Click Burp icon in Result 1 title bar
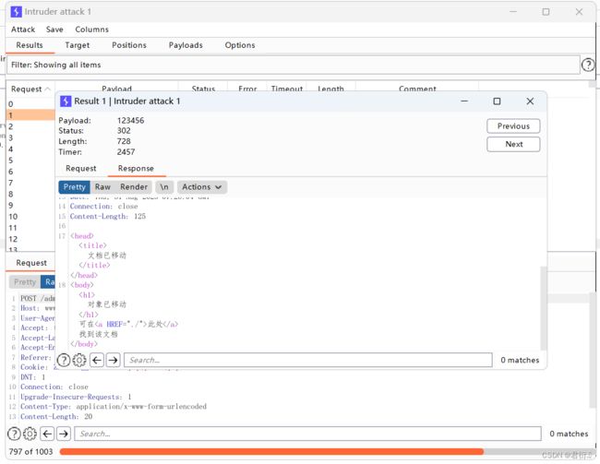The height and width of the screenshot is (464, 600). tap(66, 101)
